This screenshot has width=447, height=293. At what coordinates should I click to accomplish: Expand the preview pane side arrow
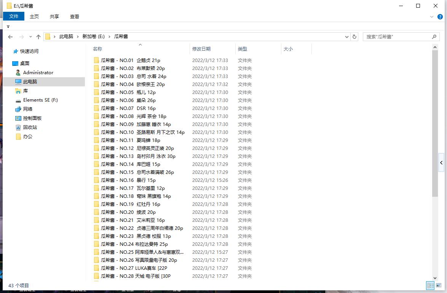(x=441, y=163)
